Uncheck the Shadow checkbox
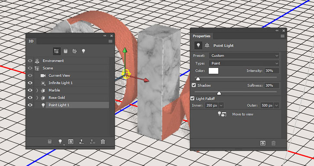Viewport: 314px width, 166px height. click(x=194, y=85)
